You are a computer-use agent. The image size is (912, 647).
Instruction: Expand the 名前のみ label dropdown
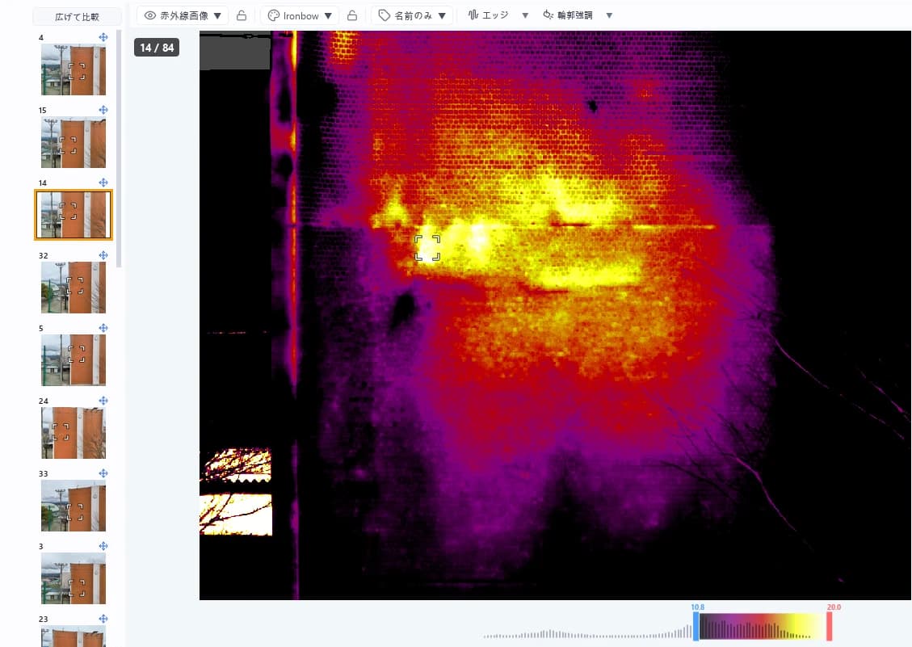(442, 15)
